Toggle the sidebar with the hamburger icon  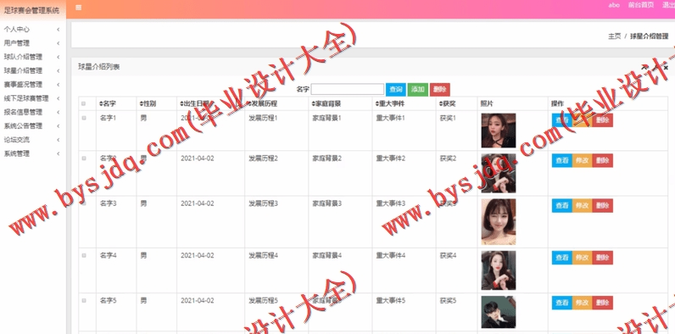point(78,8)
